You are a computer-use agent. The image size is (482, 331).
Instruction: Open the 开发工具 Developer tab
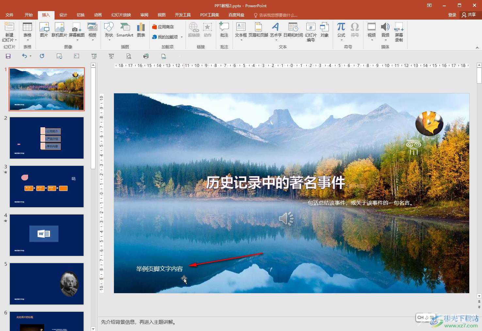click(183, 15)
